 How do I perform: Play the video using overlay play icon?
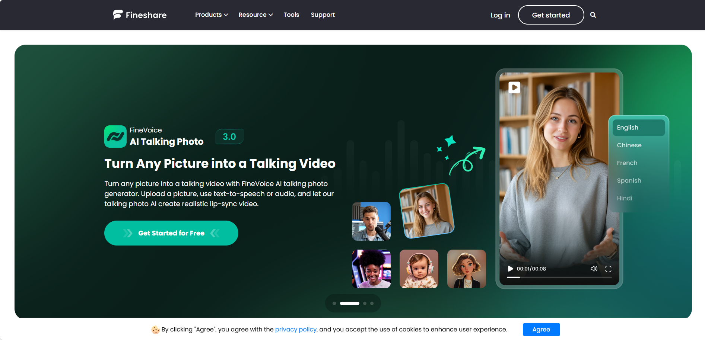pos(514,87)
